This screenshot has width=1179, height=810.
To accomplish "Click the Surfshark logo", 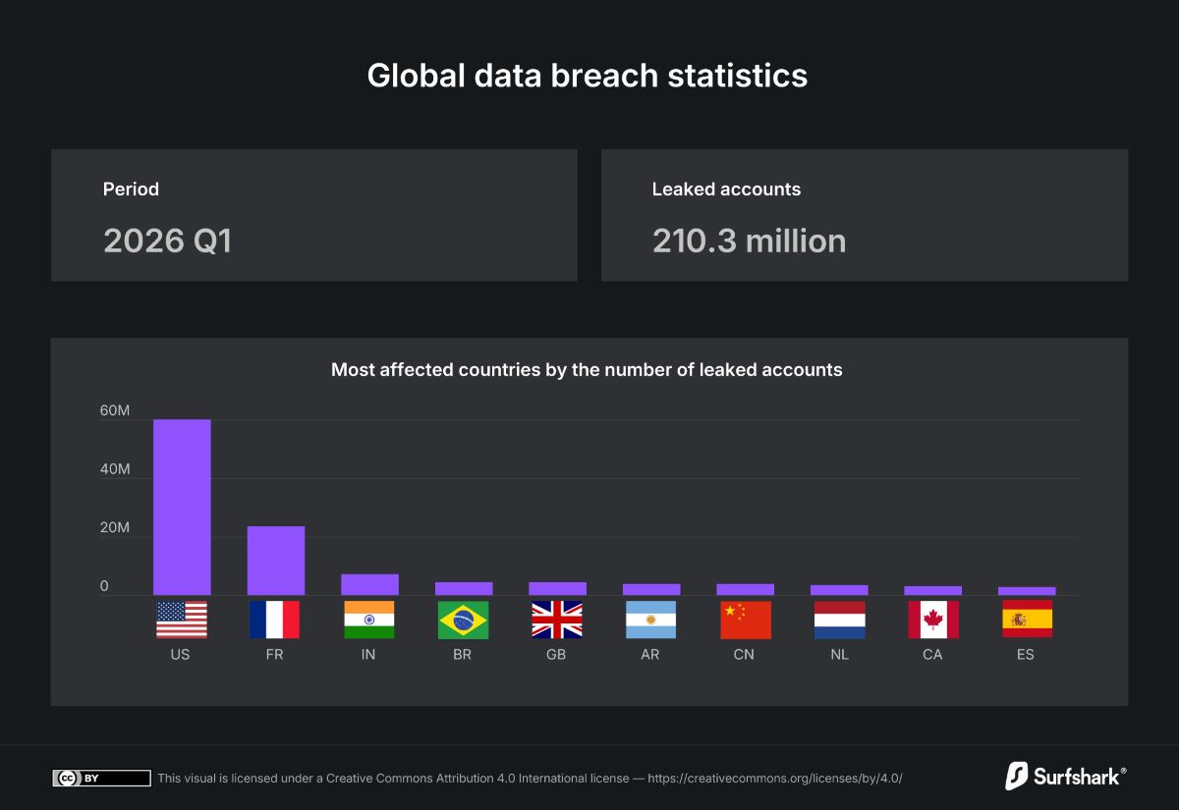I will (x=1065, y=776).
